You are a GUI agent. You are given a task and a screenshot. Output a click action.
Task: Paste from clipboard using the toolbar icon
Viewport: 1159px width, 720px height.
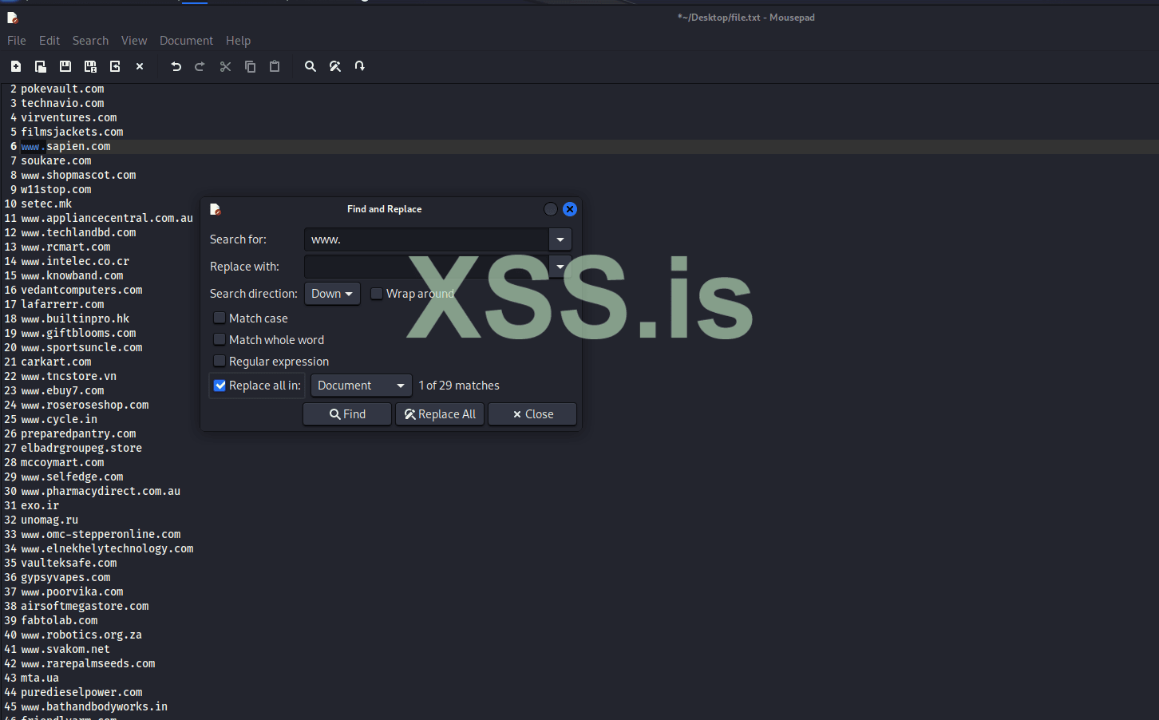click(x=275, y=66)
